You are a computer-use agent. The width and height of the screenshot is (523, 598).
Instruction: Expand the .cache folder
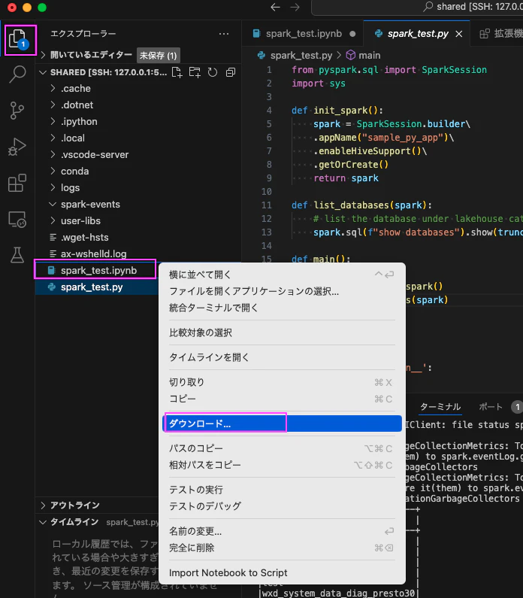click(53, 89)
